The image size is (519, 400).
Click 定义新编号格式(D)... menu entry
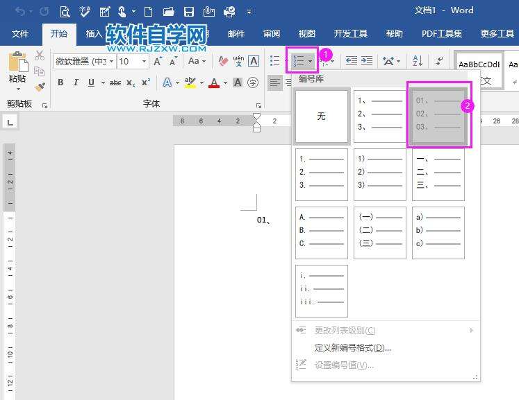(x=352, y=348)
